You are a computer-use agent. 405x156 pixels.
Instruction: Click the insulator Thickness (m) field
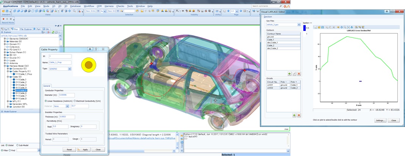[x=67, y=117]
